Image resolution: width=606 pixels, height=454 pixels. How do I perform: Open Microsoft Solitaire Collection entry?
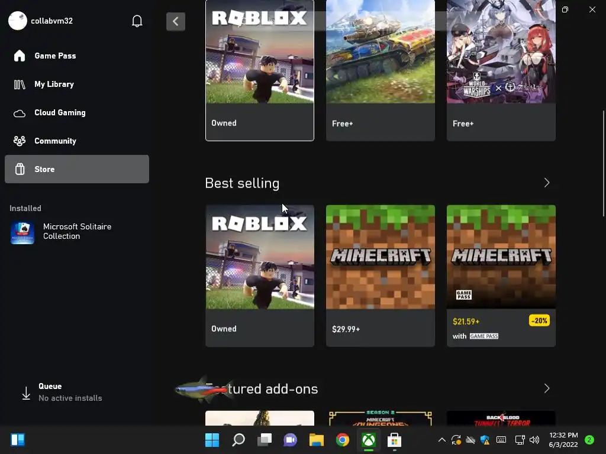click(76, 232)
